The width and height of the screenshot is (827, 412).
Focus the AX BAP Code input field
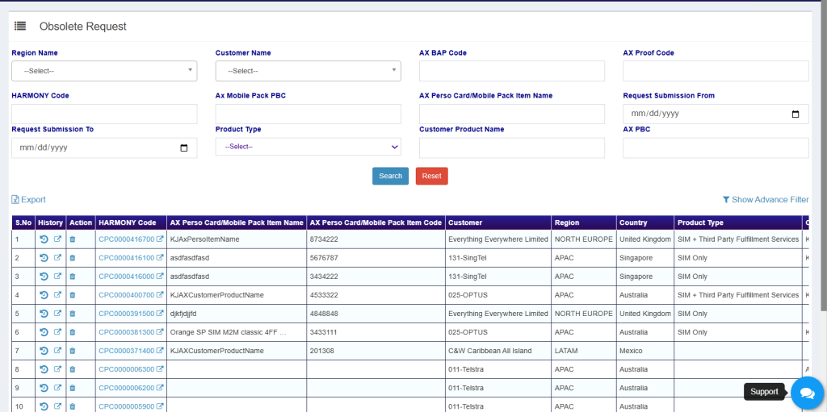[511, 71]
